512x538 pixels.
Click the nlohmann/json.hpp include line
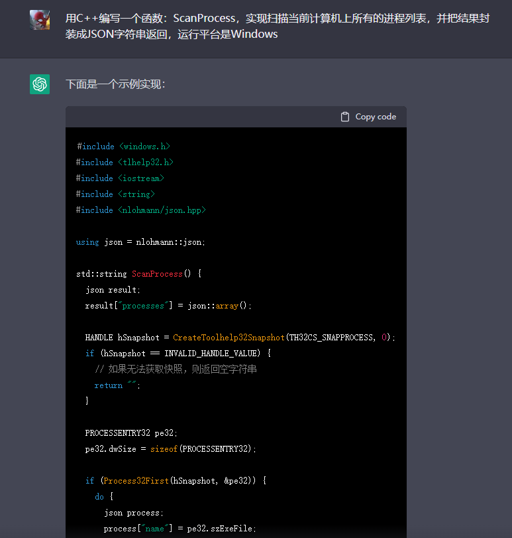141,210
